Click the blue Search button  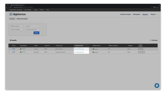(x=36, y=33)
